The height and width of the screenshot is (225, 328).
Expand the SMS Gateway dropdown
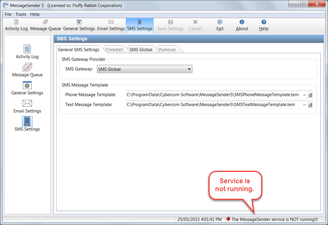[189, 69]
